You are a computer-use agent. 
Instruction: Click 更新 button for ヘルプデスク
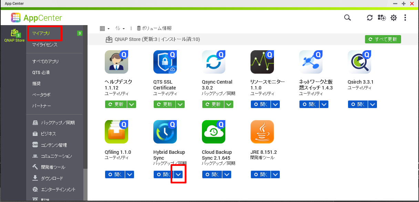116,104
